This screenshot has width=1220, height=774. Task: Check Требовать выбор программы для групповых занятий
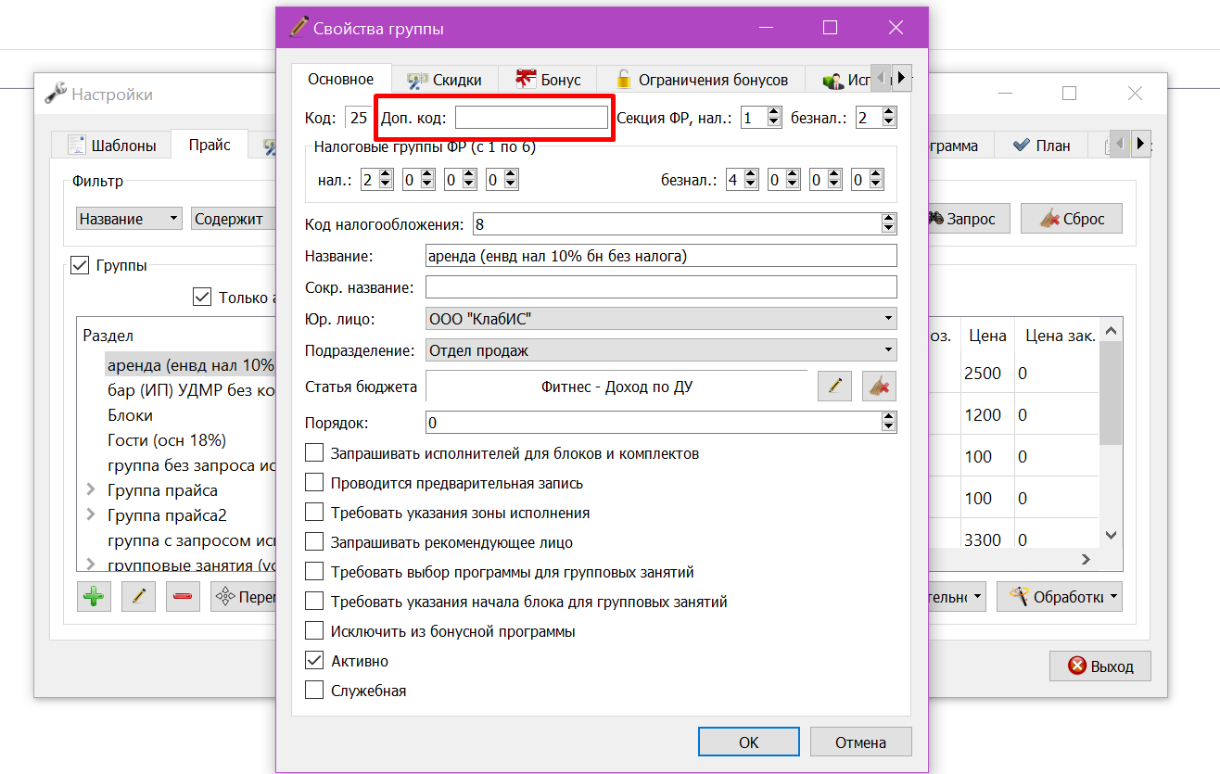[314, 572]
